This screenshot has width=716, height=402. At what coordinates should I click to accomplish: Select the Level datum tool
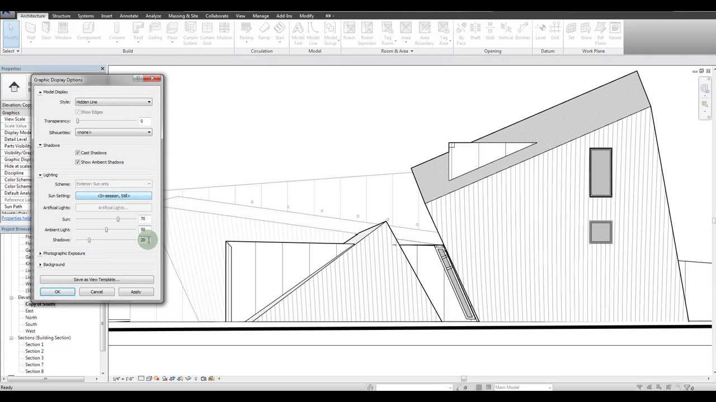(540, 31)
